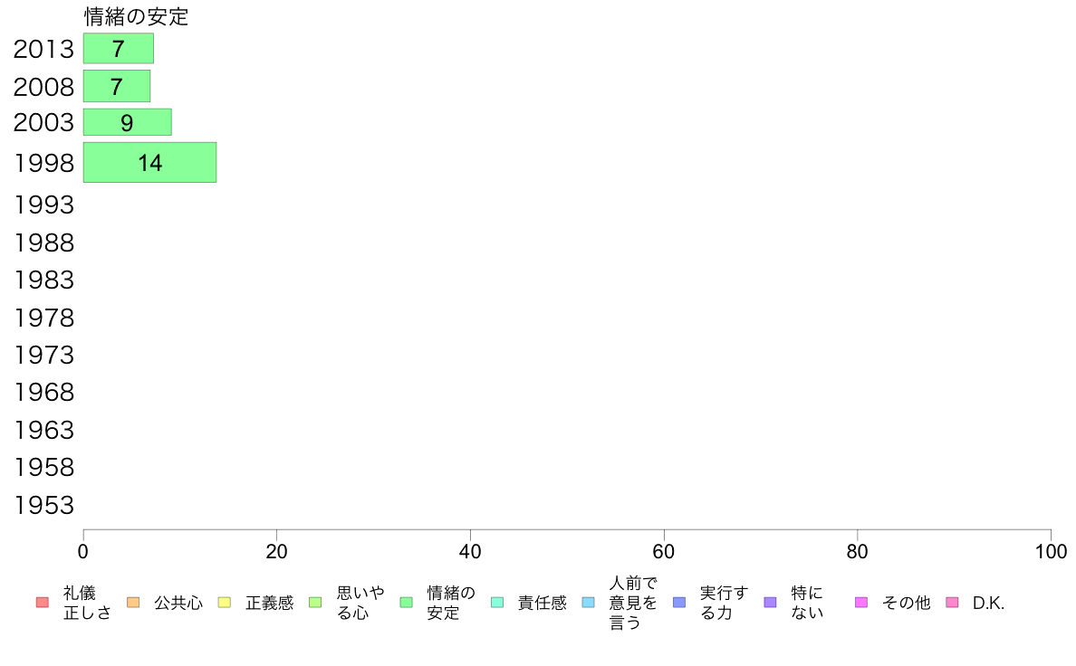
Task: Click the その他 magenta legend swatch
Action: click(861, 603)
